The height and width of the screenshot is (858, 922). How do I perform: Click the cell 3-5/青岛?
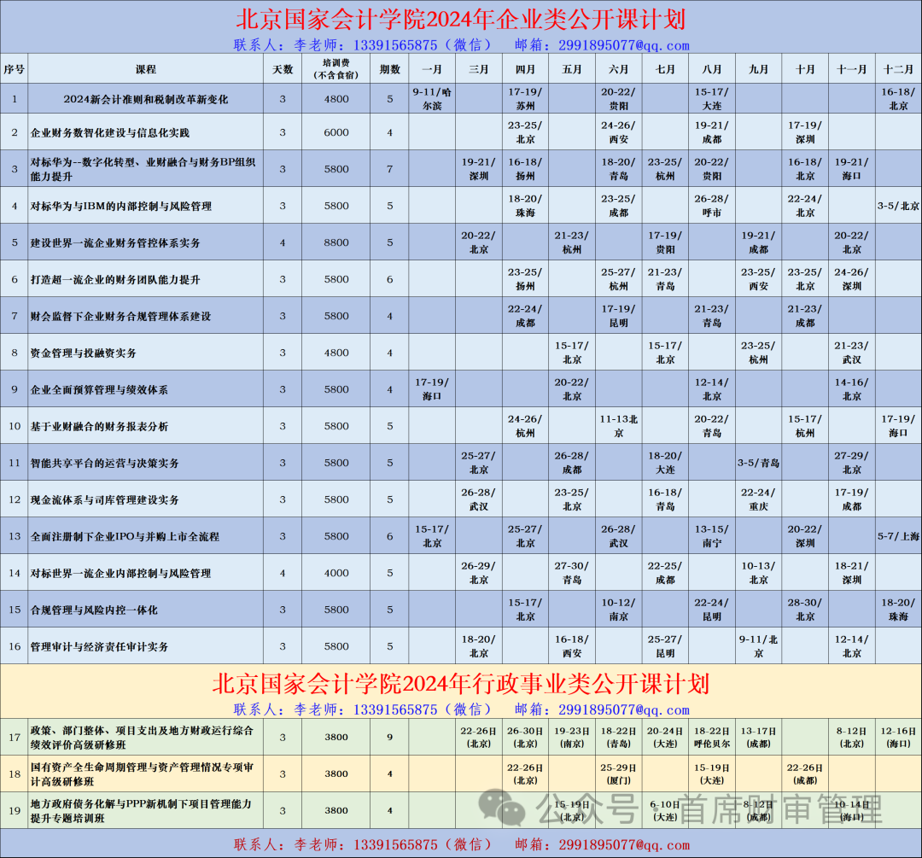(758, 463)
